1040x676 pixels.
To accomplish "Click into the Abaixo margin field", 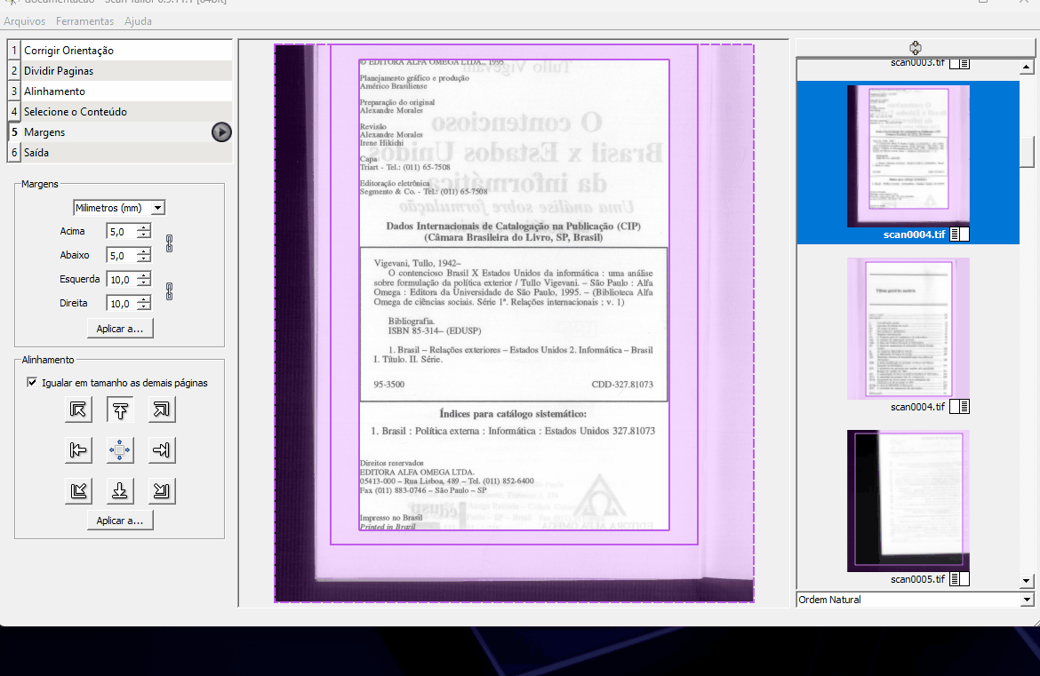I will pyautogui.click(x=122, y=255).
